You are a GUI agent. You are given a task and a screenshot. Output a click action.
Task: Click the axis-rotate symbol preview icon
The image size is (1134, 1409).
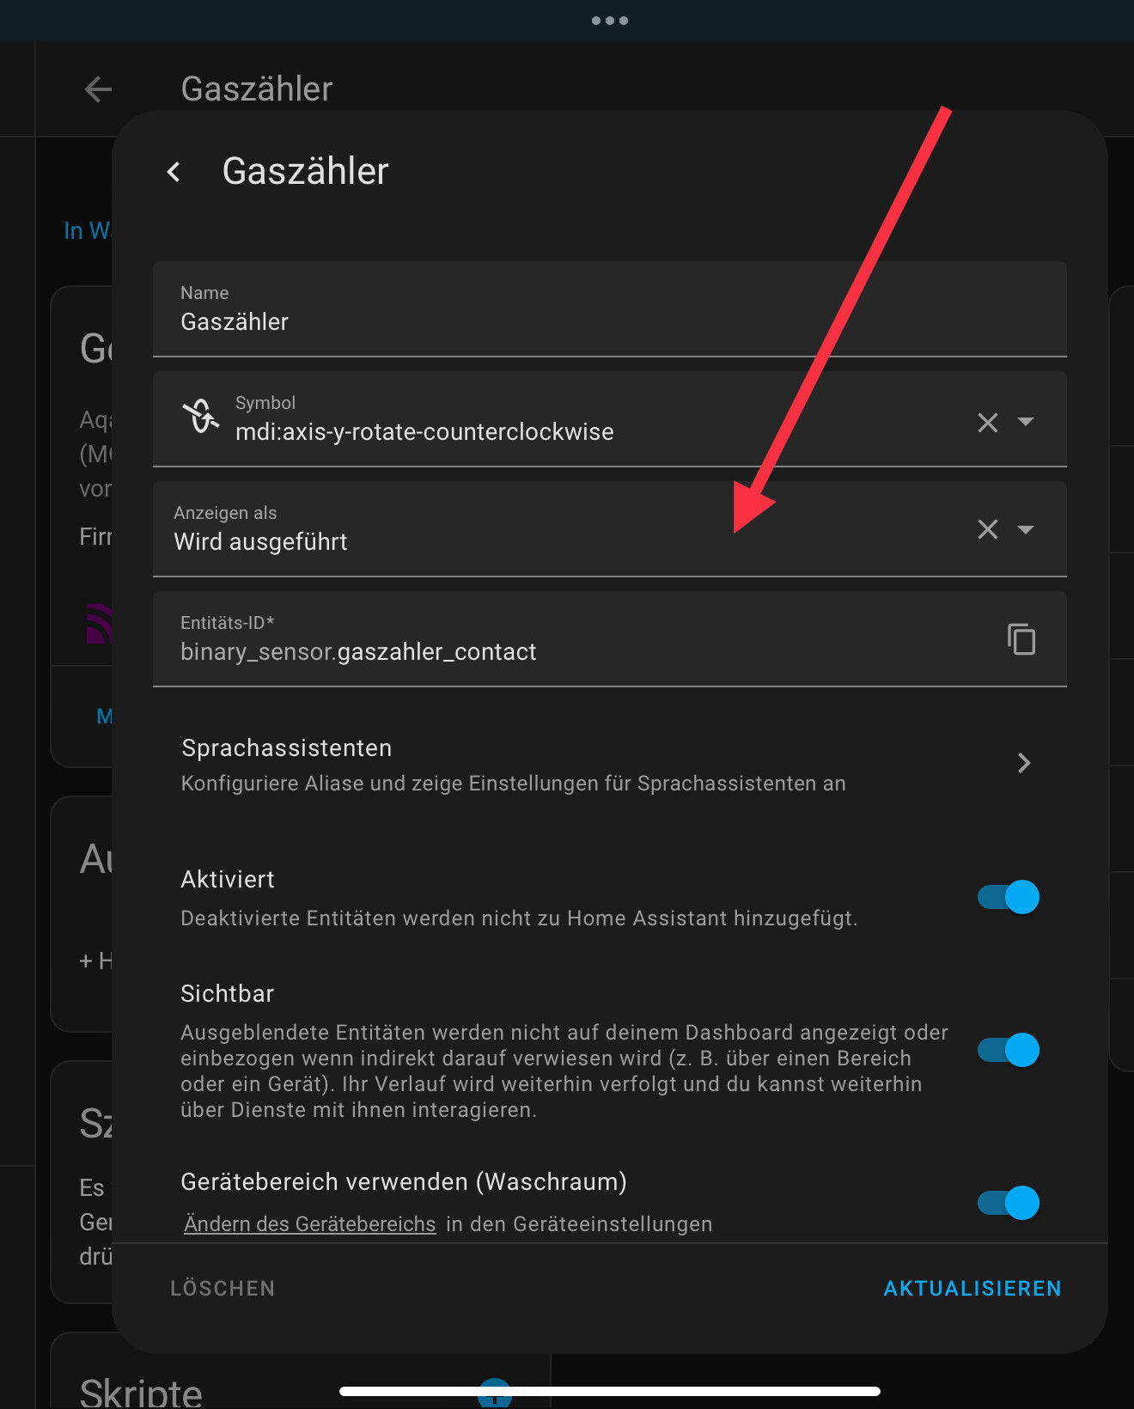(x=201, y=417)
